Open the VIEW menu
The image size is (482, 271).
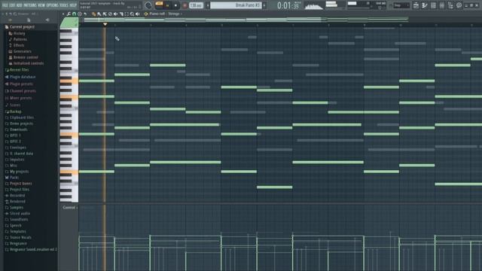[x=41, y=5]
